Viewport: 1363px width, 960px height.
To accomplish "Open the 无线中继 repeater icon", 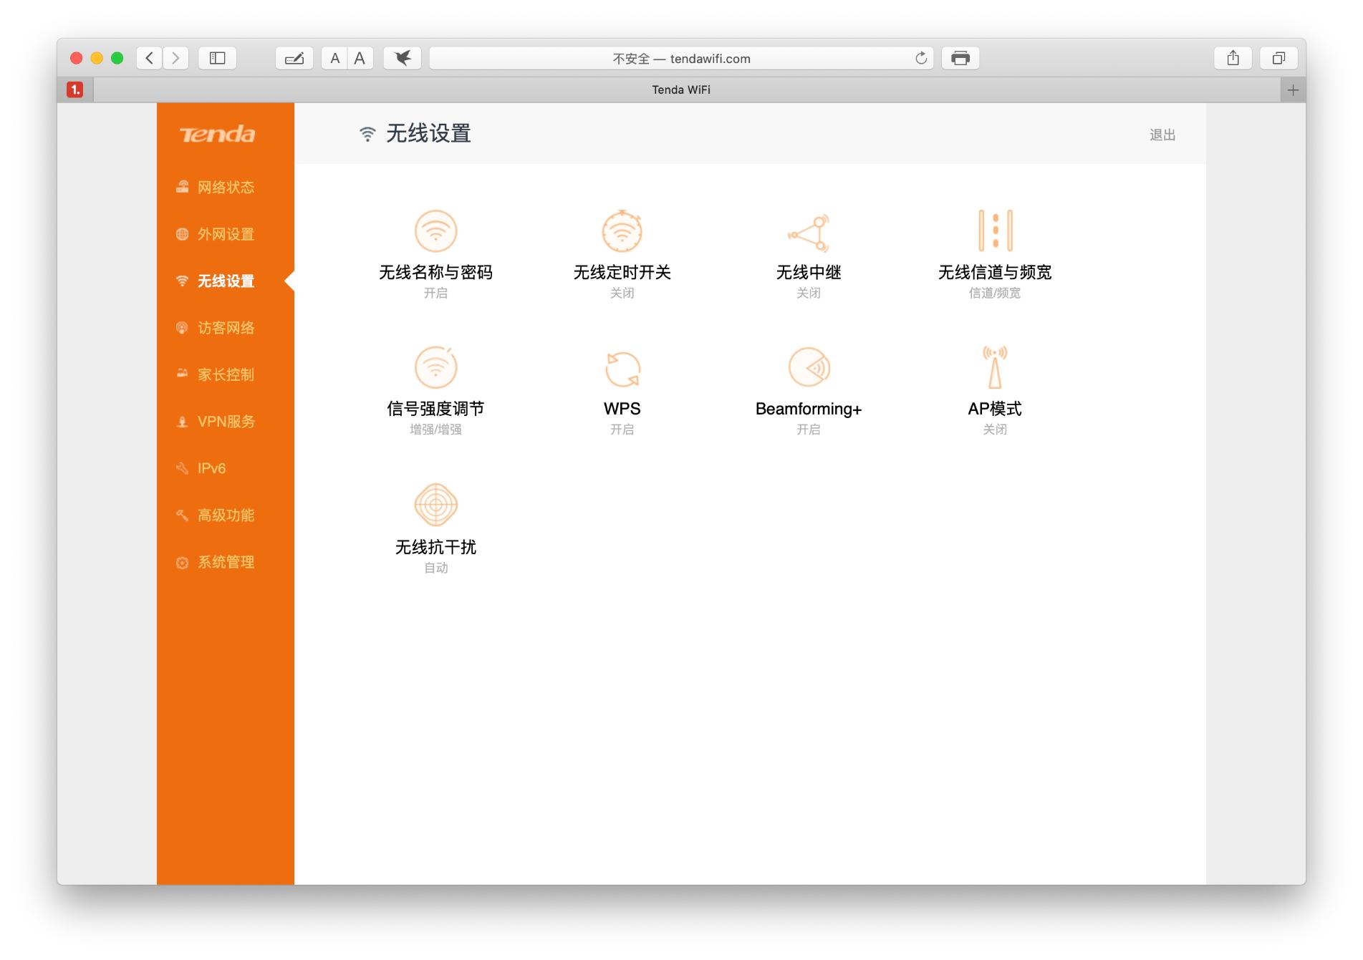I will (809, 232).
